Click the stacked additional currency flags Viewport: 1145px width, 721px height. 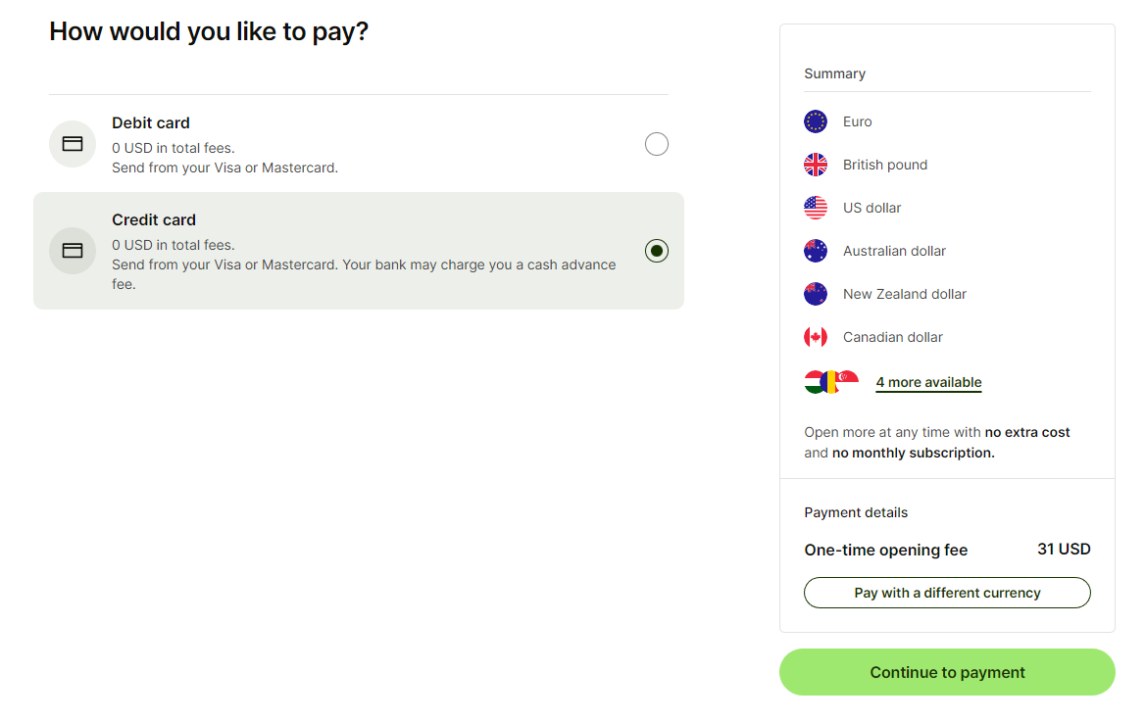tap(831, 382)
